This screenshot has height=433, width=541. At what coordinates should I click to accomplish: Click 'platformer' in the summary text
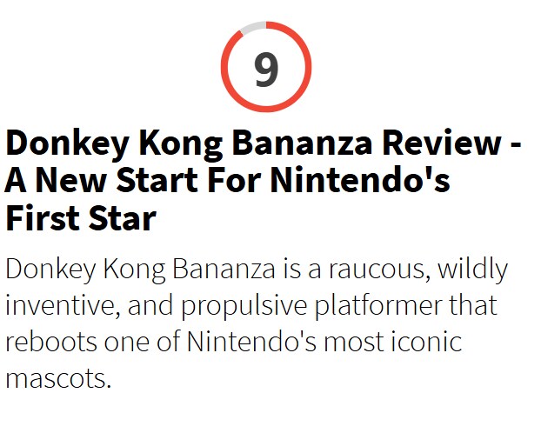click(x=378, y=307)
